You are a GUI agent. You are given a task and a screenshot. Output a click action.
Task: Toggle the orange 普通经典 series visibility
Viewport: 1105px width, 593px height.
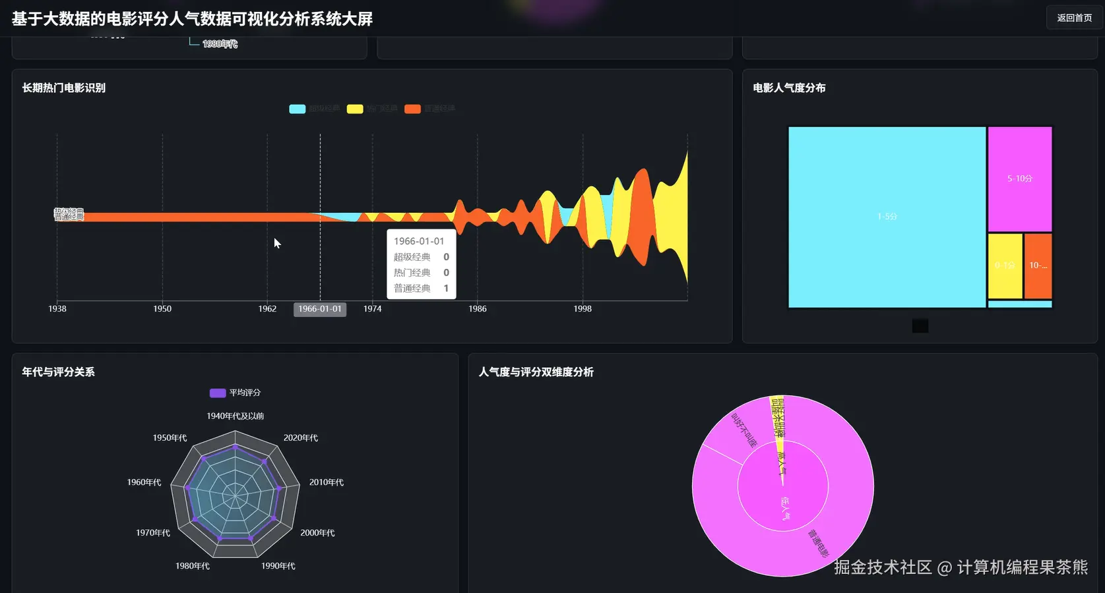(412, 109)
